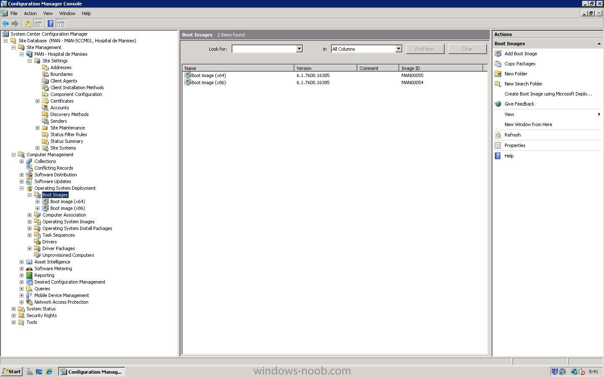This screenshot has width=604, height=377.
Task: Collapse the Operating System Deployment node
Action: coord(21,188)
